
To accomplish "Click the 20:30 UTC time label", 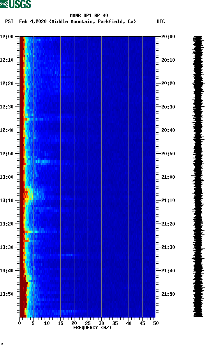I will 168,107.
